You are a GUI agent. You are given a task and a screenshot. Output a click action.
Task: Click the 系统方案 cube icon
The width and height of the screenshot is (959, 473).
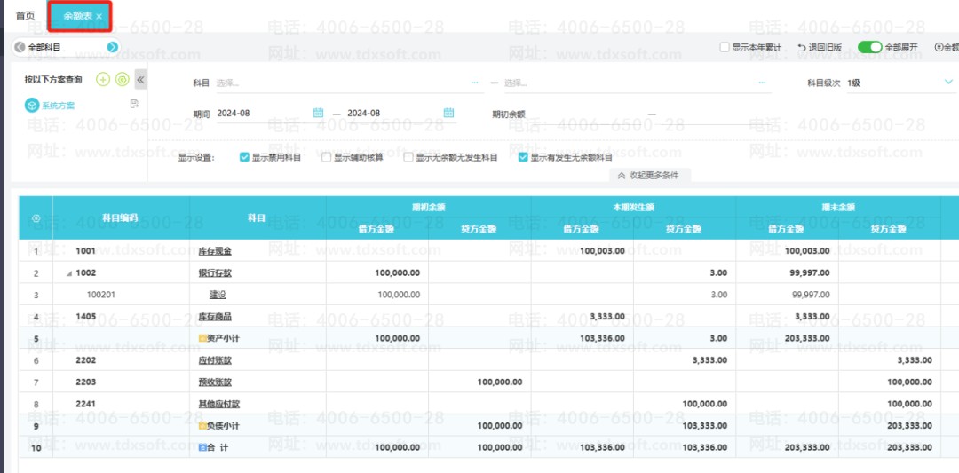[32, 105]
